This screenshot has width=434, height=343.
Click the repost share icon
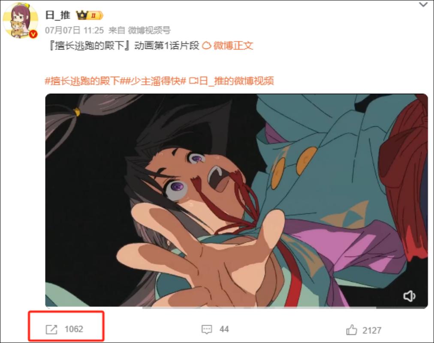click(51, 329)
